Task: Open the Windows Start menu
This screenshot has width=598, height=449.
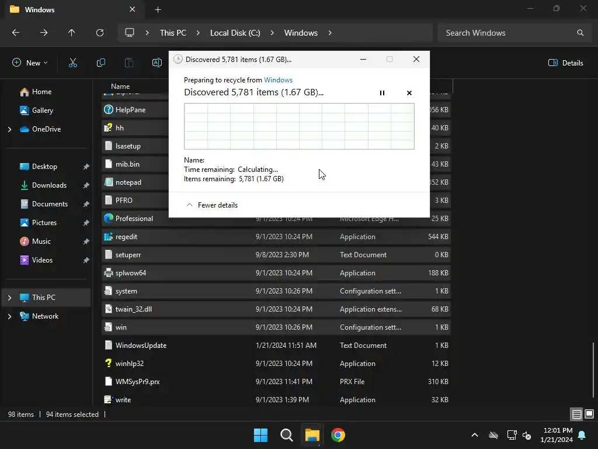Action: pos(261,435)
